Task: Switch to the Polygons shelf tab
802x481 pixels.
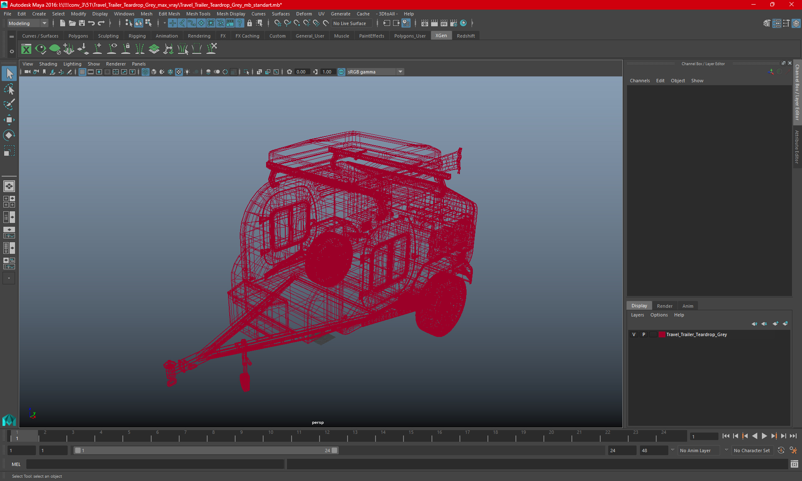Action: point(78,36)
